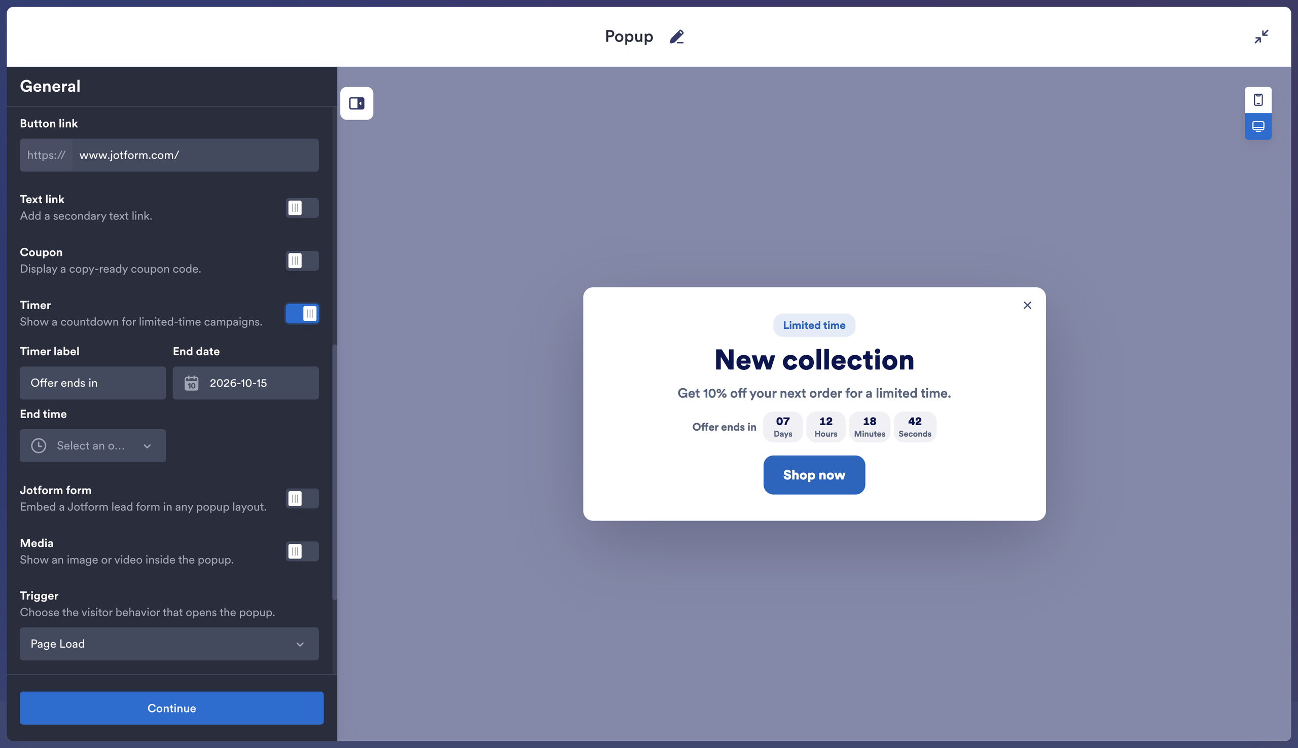Enable the Text link toggle
1298x748 pixels.
[x=302, y=208]
